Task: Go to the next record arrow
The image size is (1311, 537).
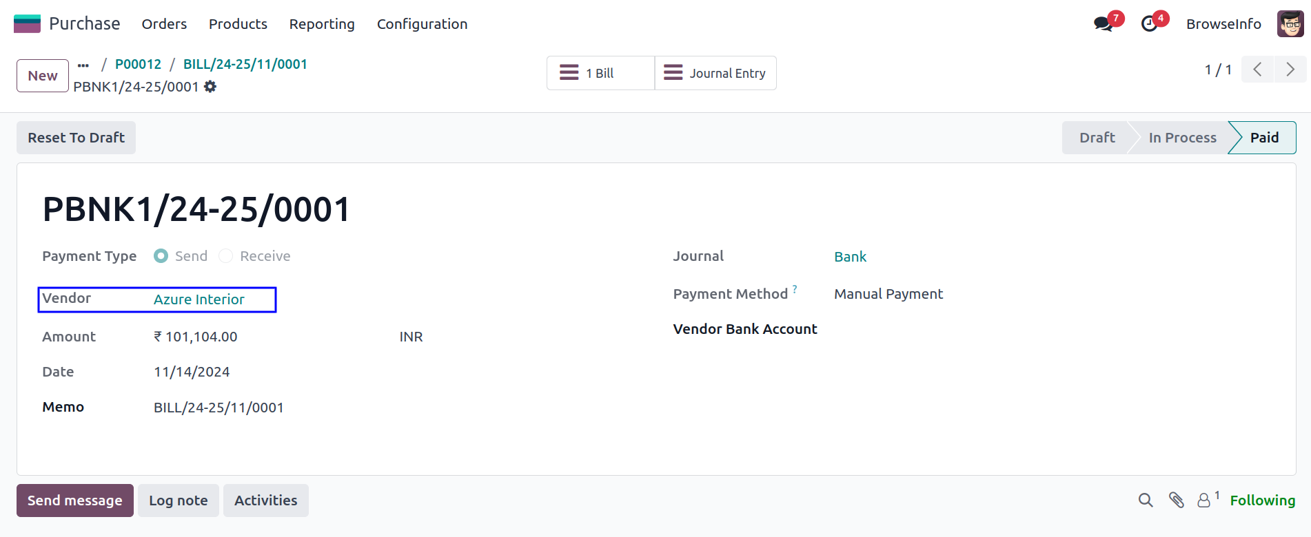Action: click(x=1290, y=70)
